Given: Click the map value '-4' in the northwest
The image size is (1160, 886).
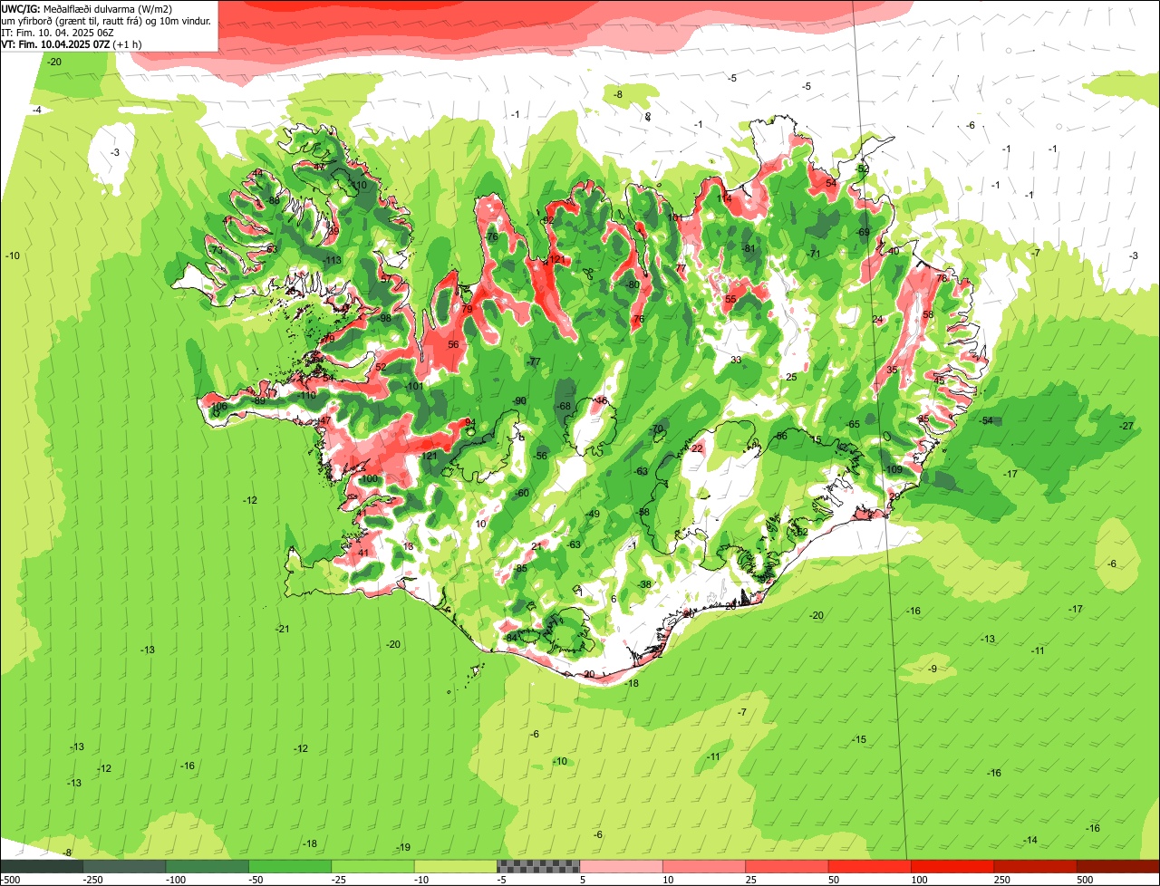Looking at the screenshot, I should (x=37, y=110).
